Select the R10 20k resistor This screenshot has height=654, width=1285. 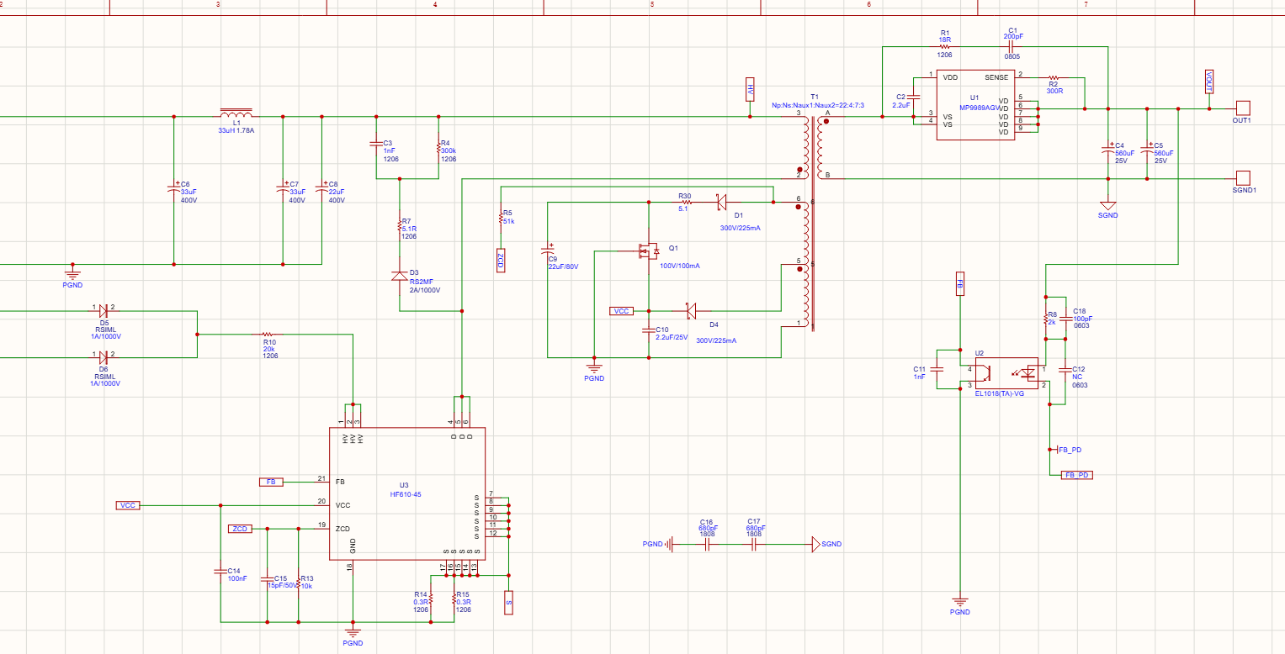[x=268, y=334]
